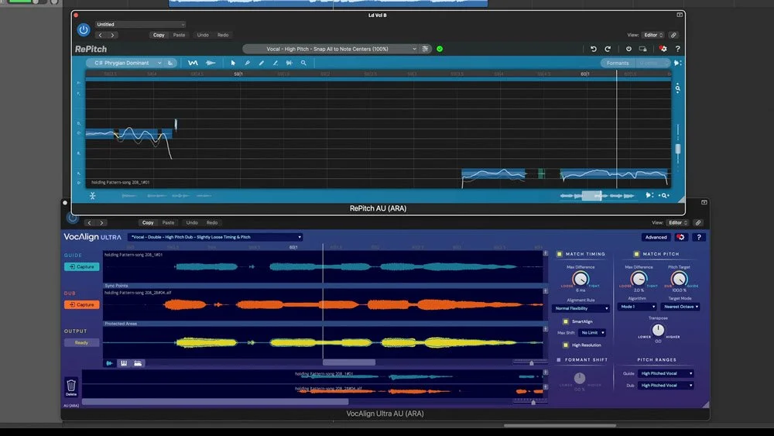Open C# Phrygian Dominant scale dropdown
The image size is (774, 436).
(x=125, y=64)
